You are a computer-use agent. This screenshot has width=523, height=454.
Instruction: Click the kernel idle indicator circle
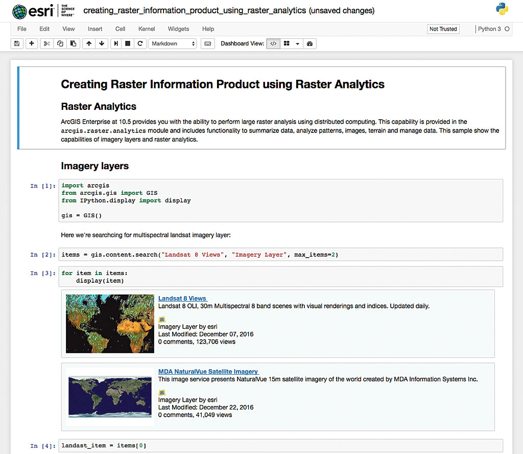(x=507, y=29)
